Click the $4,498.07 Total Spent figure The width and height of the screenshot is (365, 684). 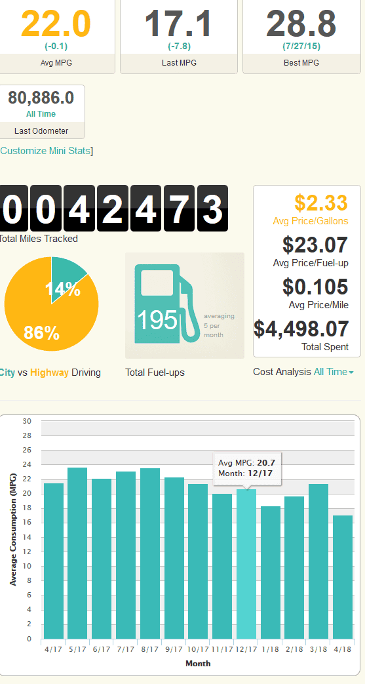point(301,329)
